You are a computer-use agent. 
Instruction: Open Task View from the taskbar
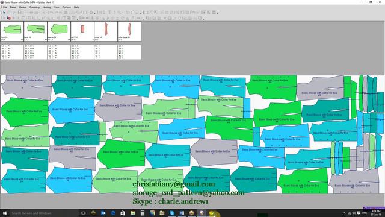coord(84,213)
